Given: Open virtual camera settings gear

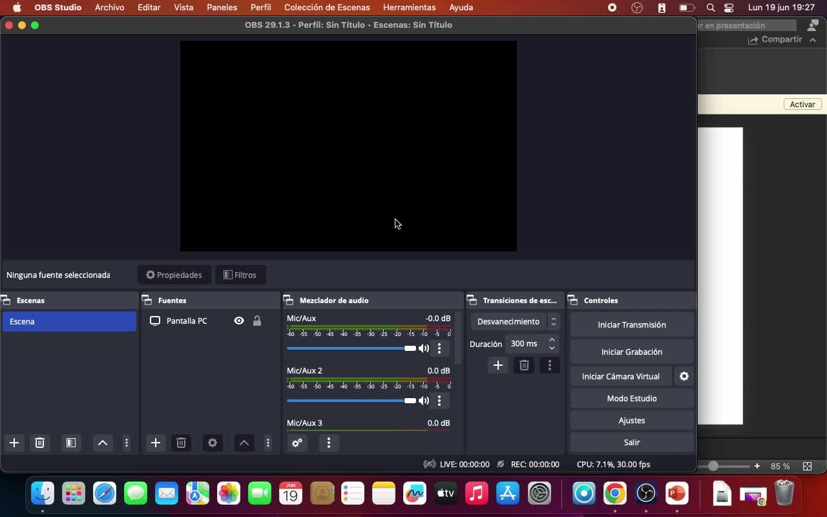Looking at the screenshot, I should click(684, 376).
